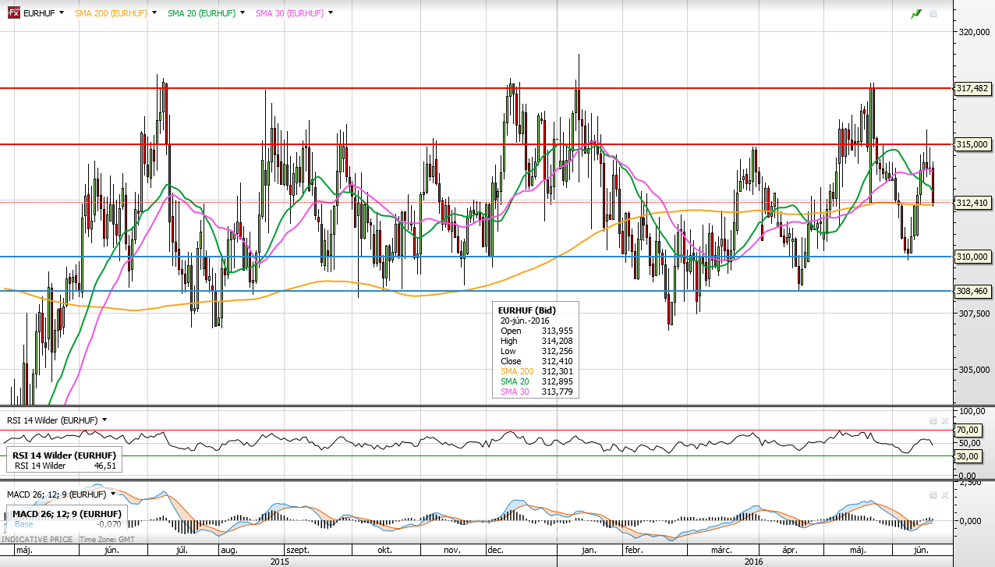The height and width of the screenshot is (567, 995).
Task: Click the 320,000 price axis label
Action: coord(973,32)
